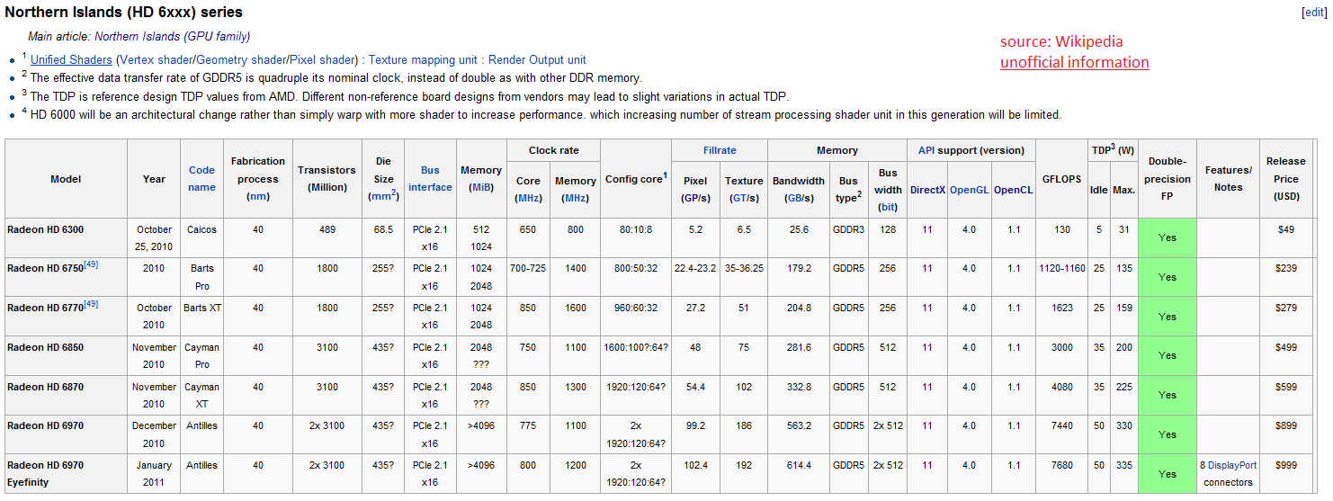Open the Northern Islands (GPU family) main article

[x=172, y=37]
